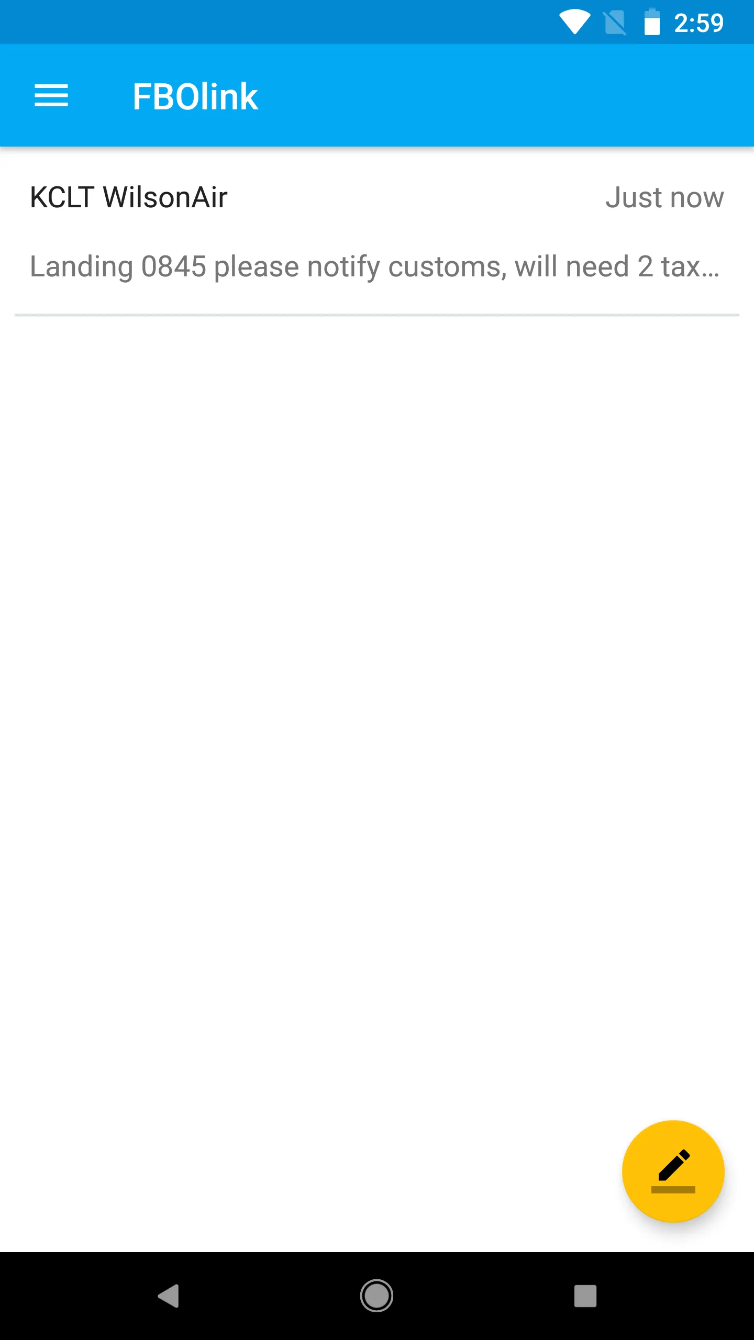
Task: Tap the yellow compose message pencil button
Action: (x=673, y=1171)
